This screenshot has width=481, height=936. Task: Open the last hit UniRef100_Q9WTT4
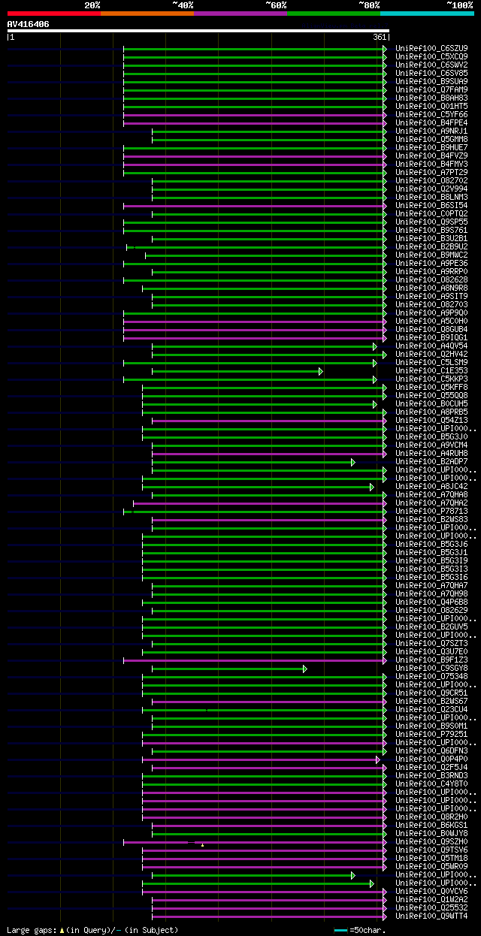pyautogui.click(x=431, y=916)
